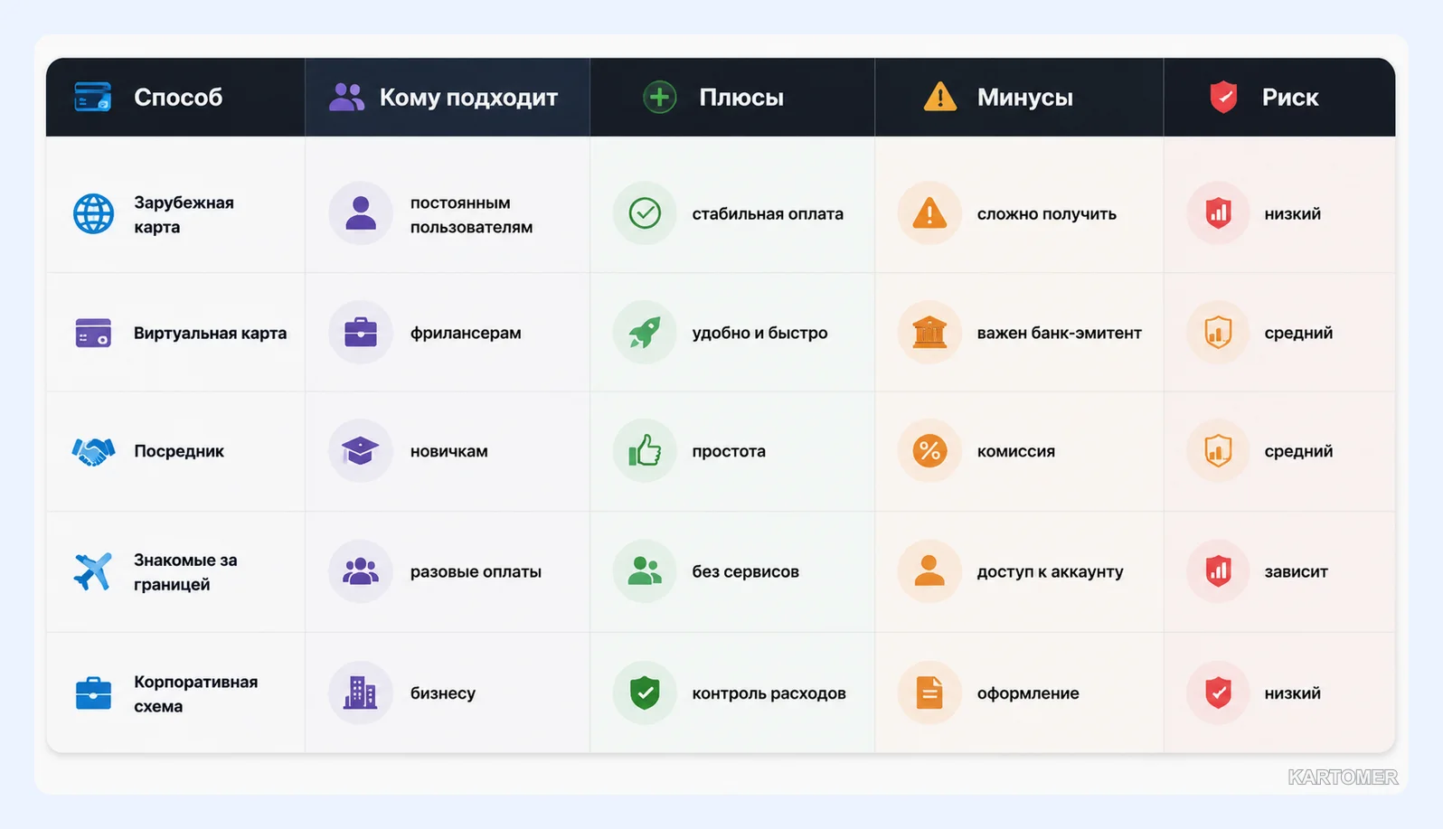Click the Способ column header
The height and width of the screenshot is (829, 1443).
point(175,97)
